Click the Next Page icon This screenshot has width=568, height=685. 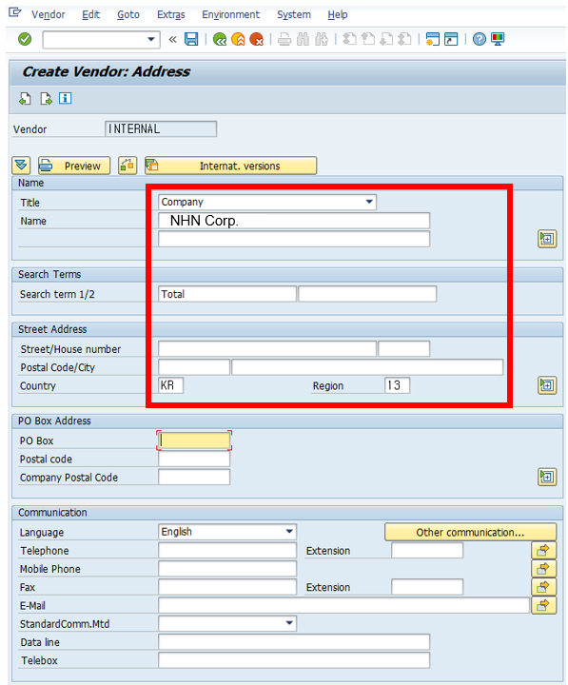pyautogui.click(x=386, y=39)
